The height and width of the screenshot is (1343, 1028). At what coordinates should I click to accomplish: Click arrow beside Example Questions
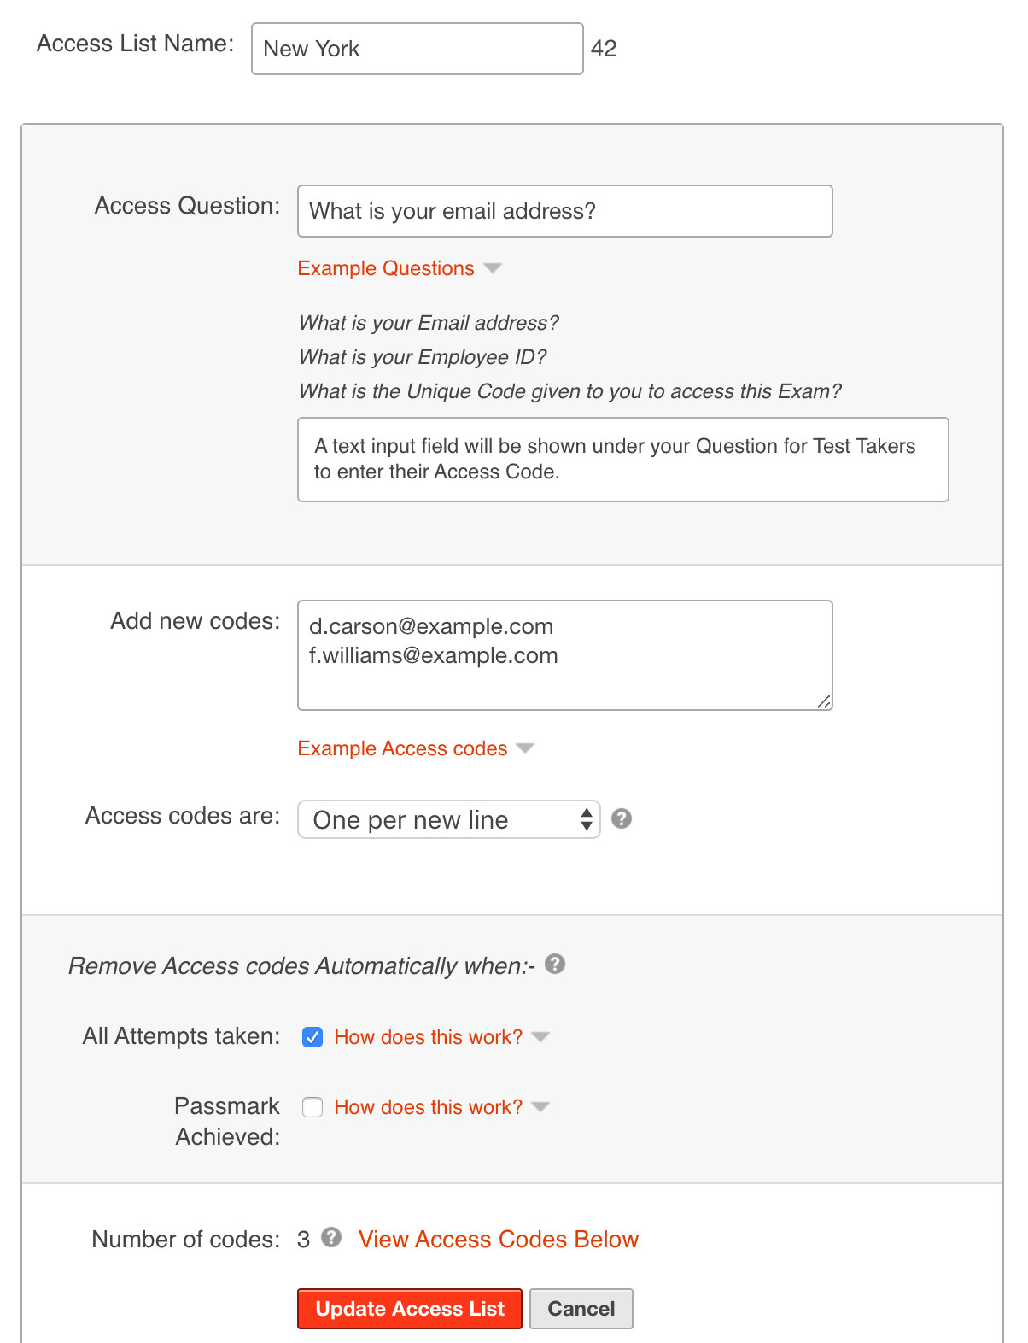493,268
